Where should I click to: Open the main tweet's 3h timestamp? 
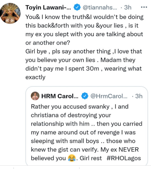(x=128, y=8)
